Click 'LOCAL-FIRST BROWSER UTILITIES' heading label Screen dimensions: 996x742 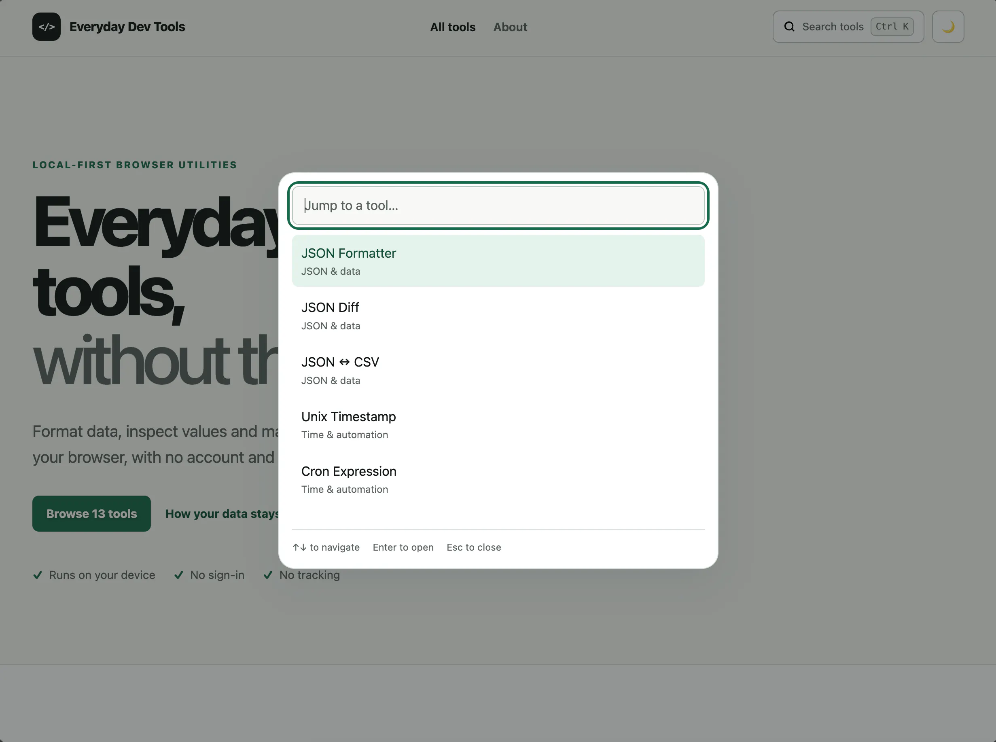click(135, 165)
